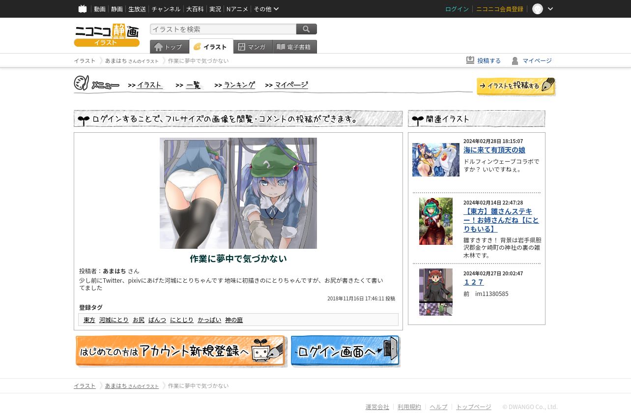The image size is (631, 413).
Task: Open 実況 in the top navigation
Action: [x=215, y=9]
